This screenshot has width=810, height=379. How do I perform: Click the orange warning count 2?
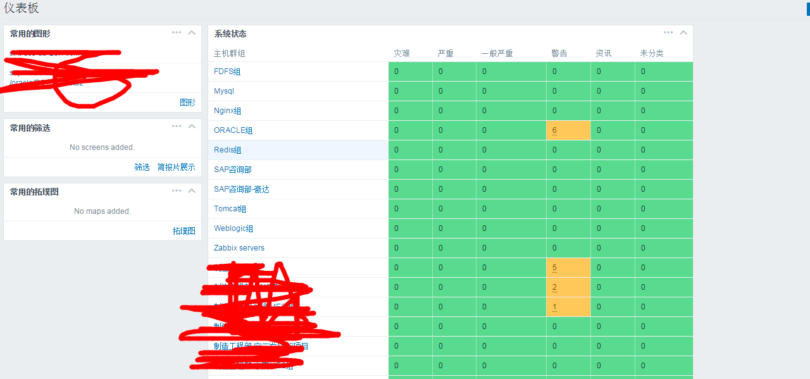[554, 287]
